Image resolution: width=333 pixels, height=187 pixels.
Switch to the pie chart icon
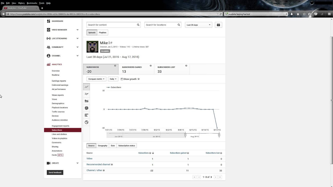pos(87,108)
